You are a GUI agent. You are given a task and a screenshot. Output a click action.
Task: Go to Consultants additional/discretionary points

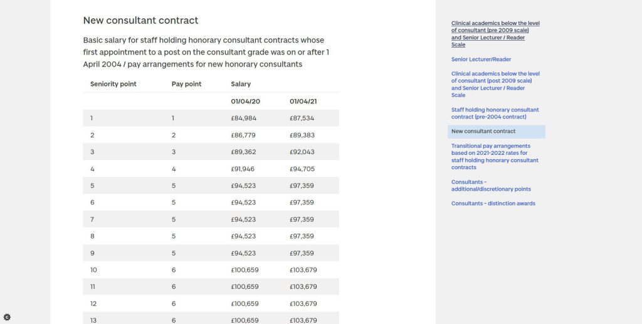[491, 186]
